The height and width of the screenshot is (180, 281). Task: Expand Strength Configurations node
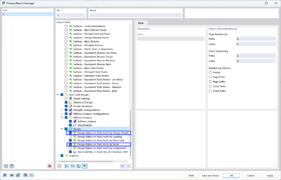(62, 110)
